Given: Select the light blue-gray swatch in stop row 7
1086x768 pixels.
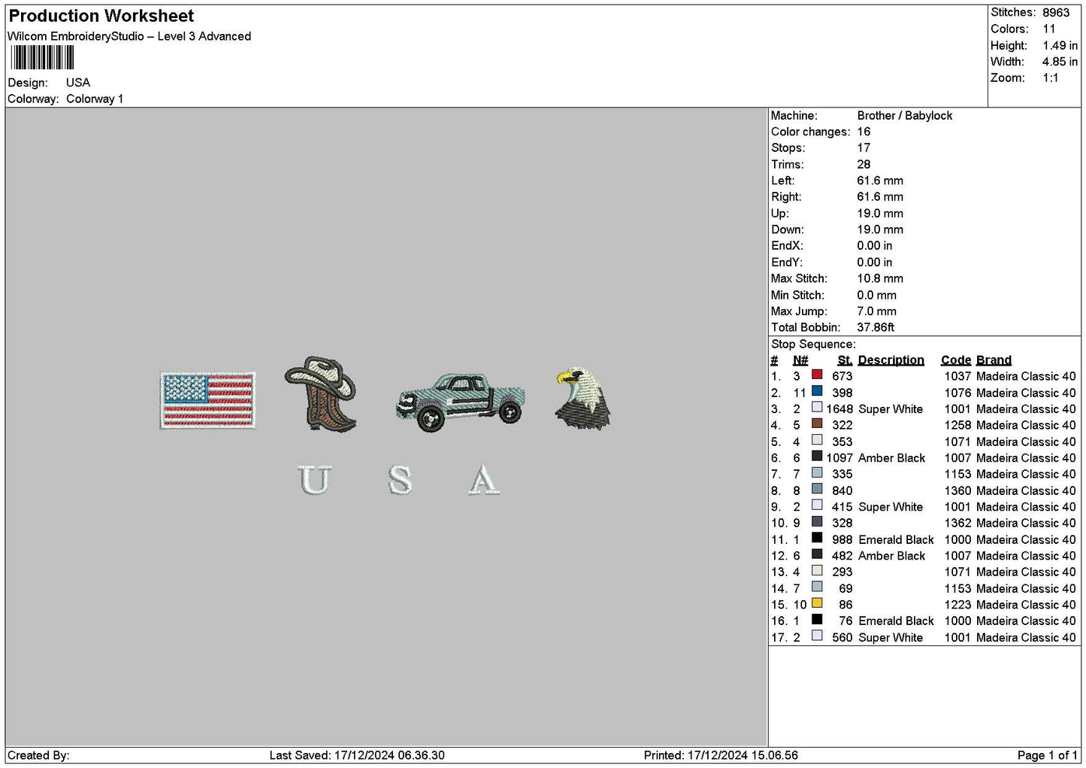Looking at the screenshot, I should [817, 472].
